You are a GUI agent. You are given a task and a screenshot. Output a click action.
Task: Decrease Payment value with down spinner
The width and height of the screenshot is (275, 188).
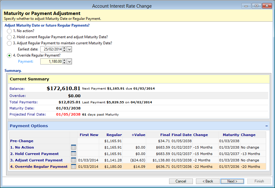[x=64, y=63]
